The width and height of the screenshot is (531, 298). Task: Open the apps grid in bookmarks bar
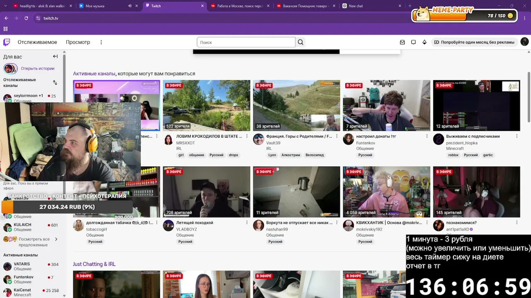(x=5, y=29)
